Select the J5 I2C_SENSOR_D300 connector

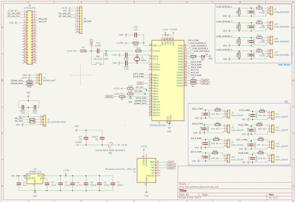44,120
